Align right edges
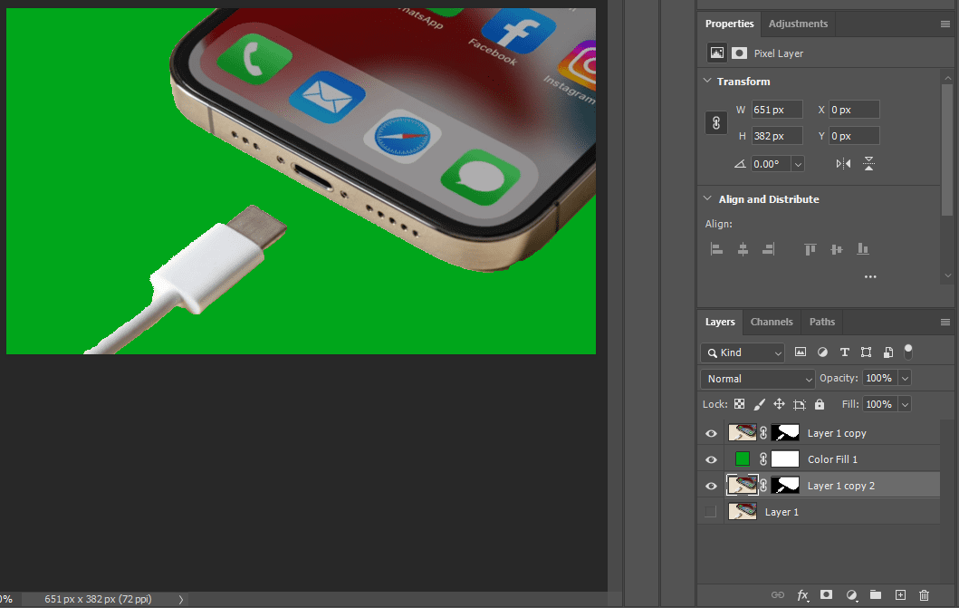This screenshot has width=959, height=608. click(768, 249)
